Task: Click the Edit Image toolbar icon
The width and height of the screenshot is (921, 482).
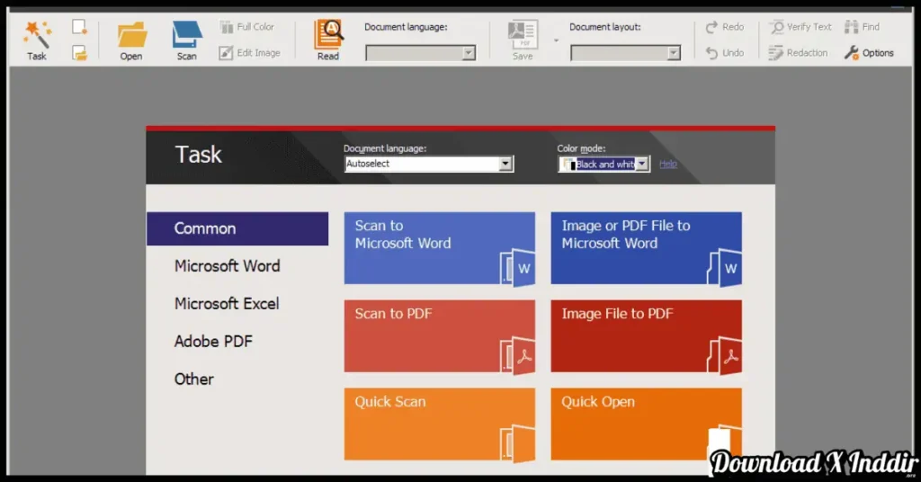Action: click(227, 53)
